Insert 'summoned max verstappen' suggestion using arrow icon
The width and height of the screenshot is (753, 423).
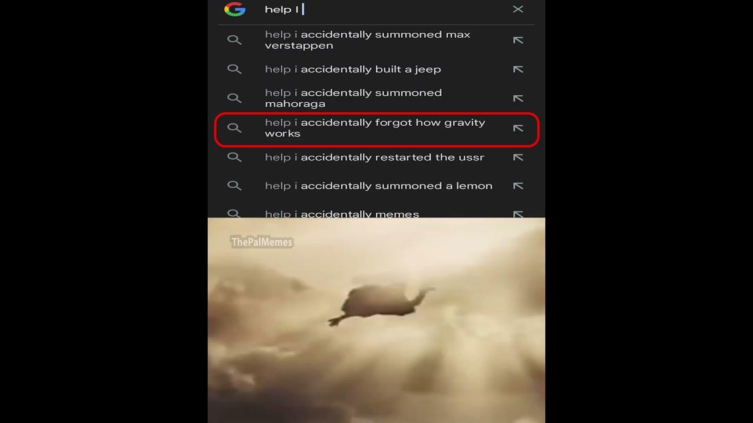click(518, 40)
